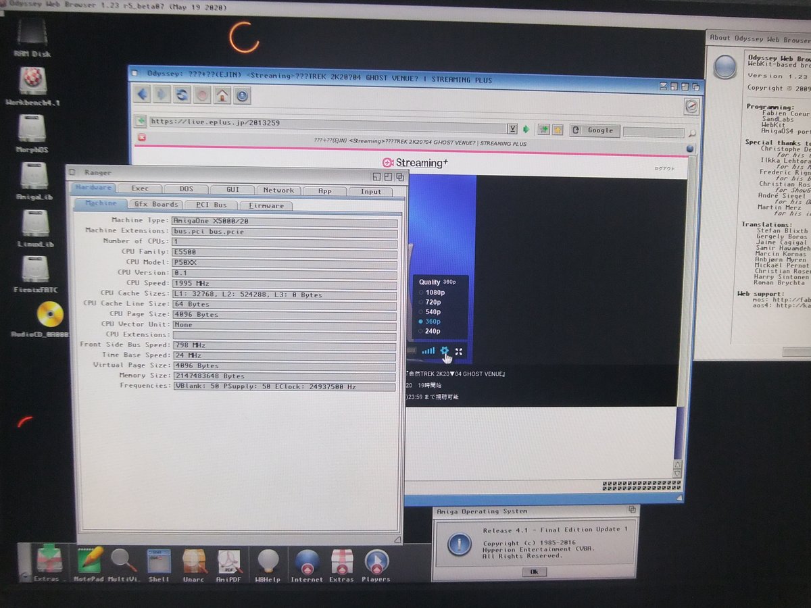The image size is (811, 608).
Task: Launch Unarc from the dock
Action: tap(194, 565)
